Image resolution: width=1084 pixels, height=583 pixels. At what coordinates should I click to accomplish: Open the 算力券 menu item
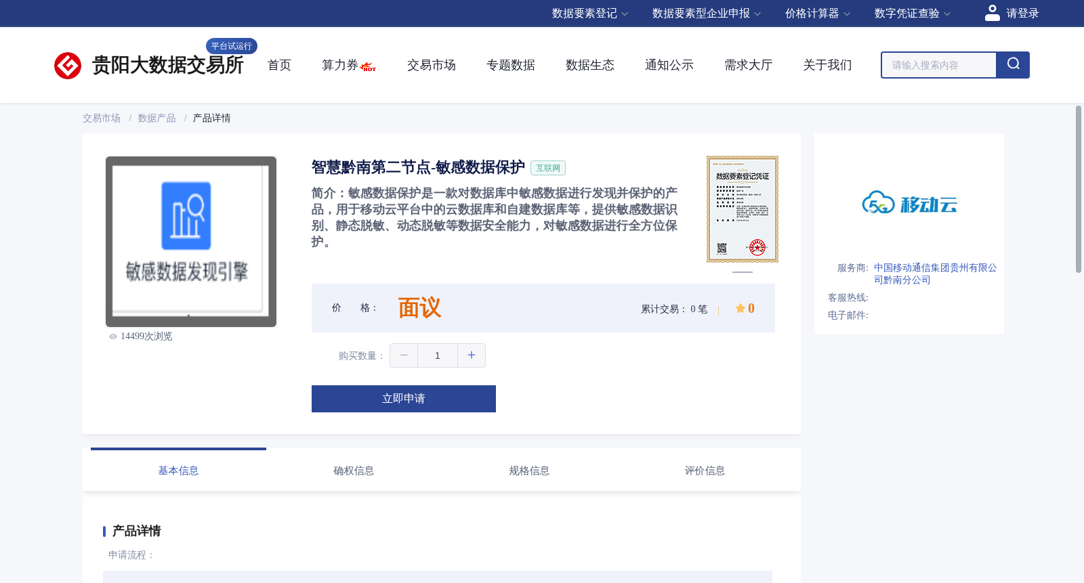tap(340, 65)
